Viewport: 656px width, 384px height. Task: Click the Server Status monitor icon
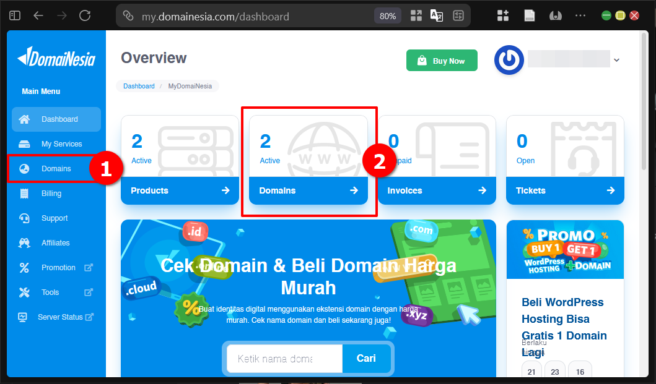pos(22,317)
